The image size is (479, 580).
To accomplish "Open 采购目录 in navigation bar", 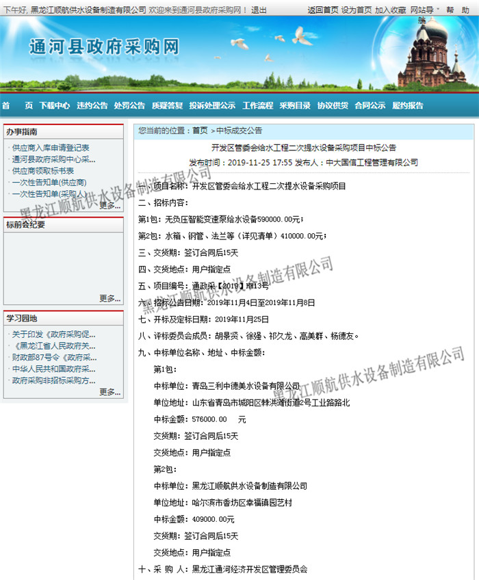I will (x=295, y=105).
